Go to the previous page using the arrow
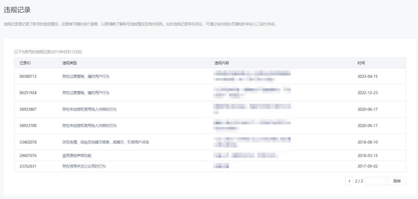Image resolution: width=418 pixels, height=199 pixels. pyautogui.click(x=349, y=181)
